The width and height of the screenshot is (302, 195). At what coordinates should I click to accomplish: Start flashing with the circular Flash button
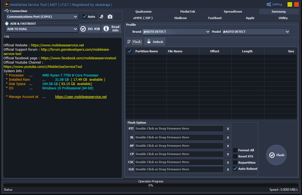[276, 155]
